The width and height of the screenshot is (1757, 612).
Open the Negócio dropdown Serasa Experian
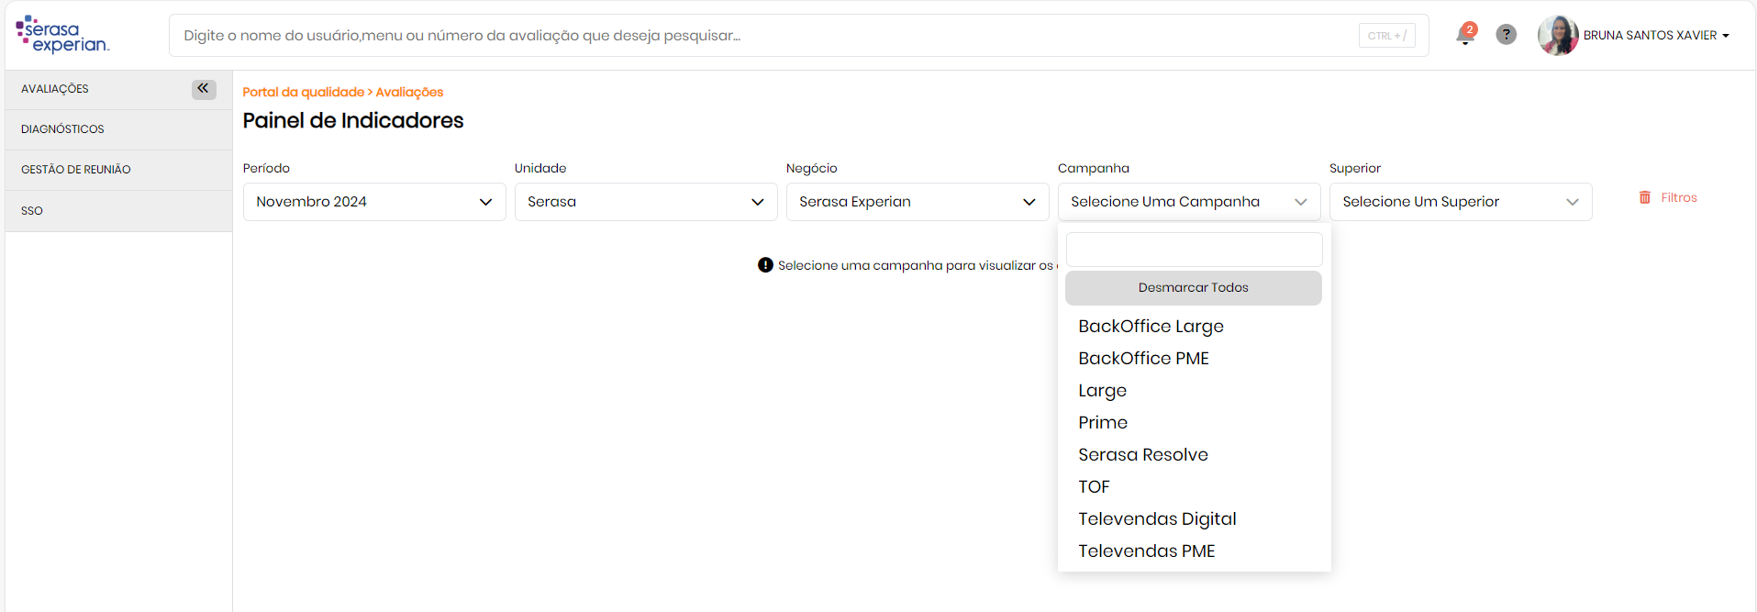[917, 202]
